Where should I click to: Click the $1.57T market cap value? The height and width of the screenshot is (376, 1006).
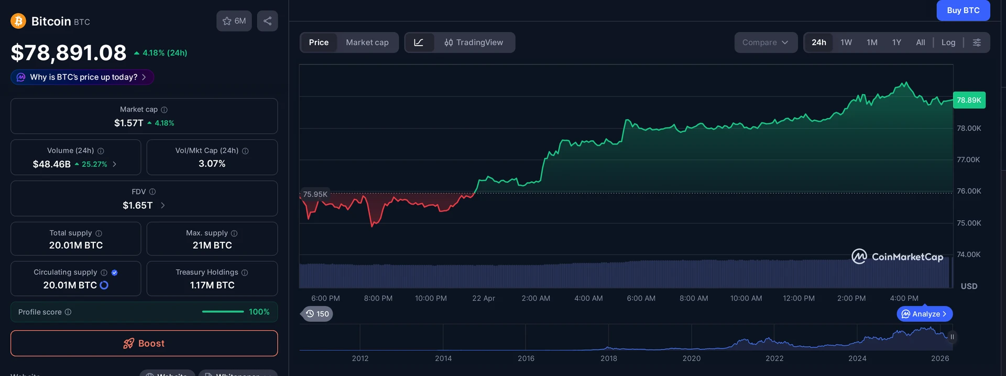(128, 123)
